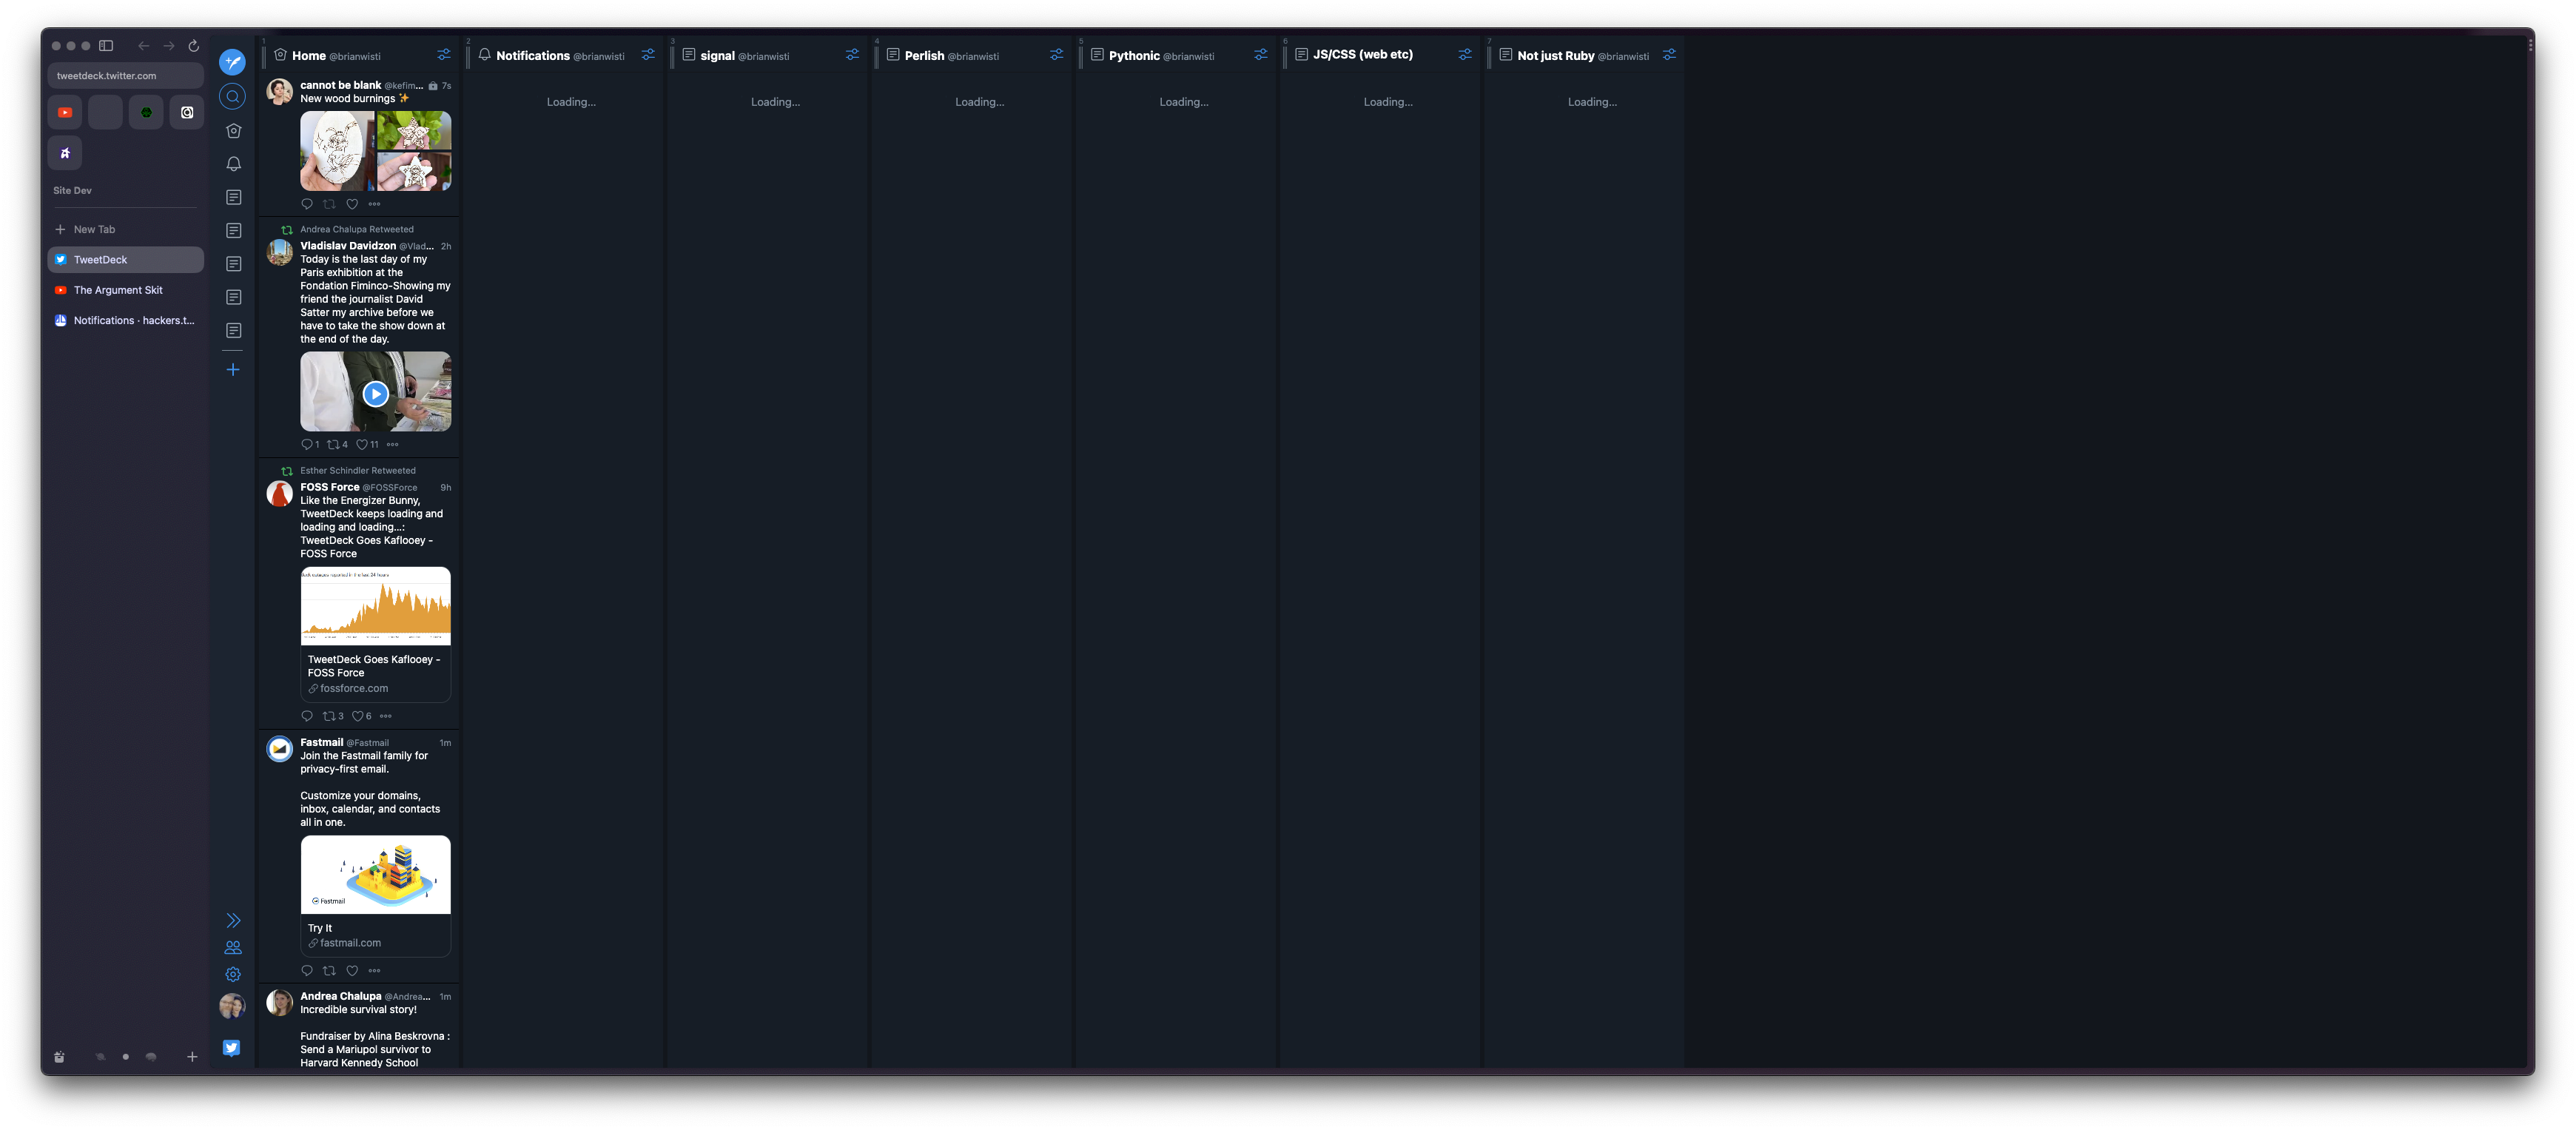The width and height of the screenshot is (2576, 1130).
Task: Jump to the Home column via the sidebar home icon
Action: click(x=233, y=131)
